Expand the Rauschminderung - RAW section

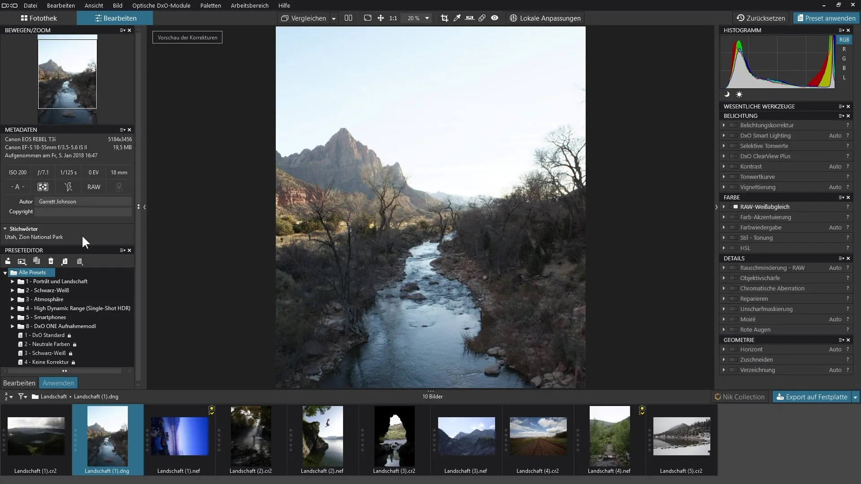click(x=724, y=268)
